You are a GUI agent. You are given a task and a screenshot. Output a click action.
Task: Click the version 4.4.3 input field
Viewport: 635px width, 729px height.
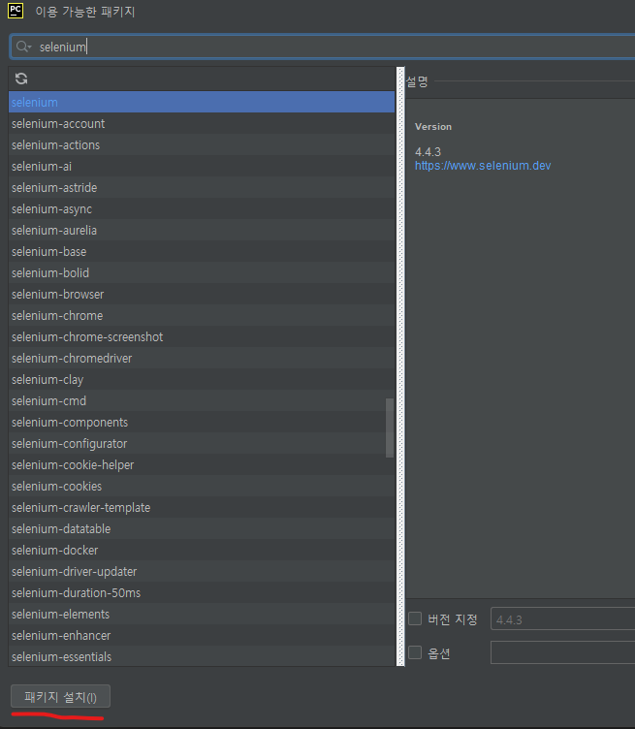click(563, 618)
